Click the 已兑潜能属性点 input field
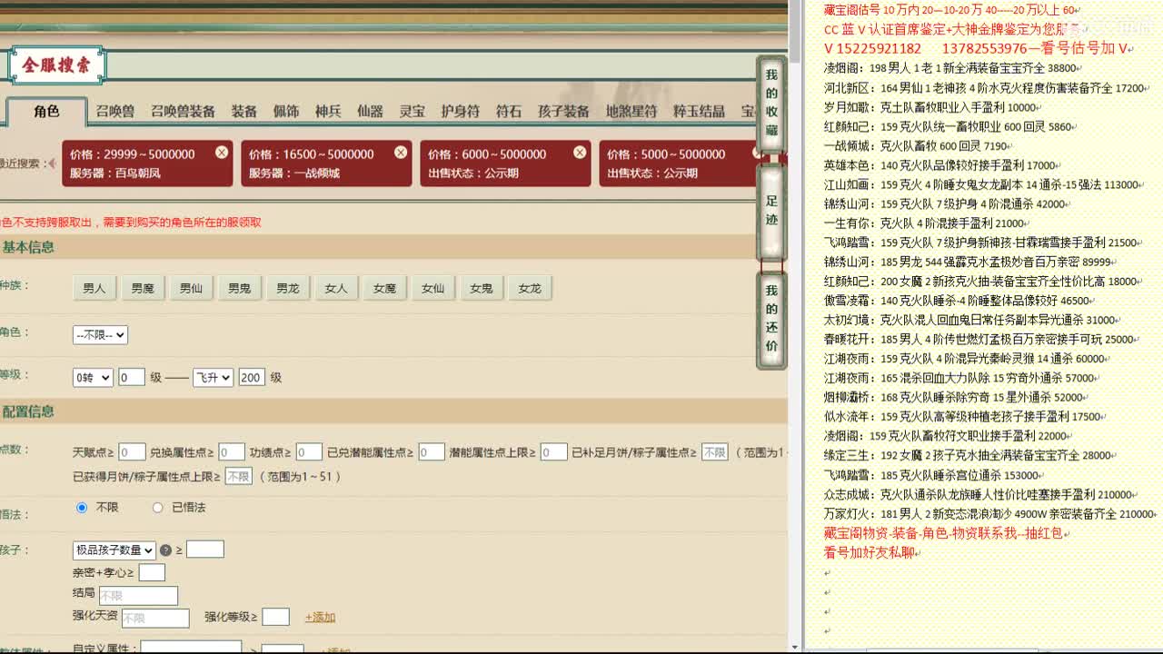The width and height of the screenshot is (1163, 654). click(x=432, y=451)
